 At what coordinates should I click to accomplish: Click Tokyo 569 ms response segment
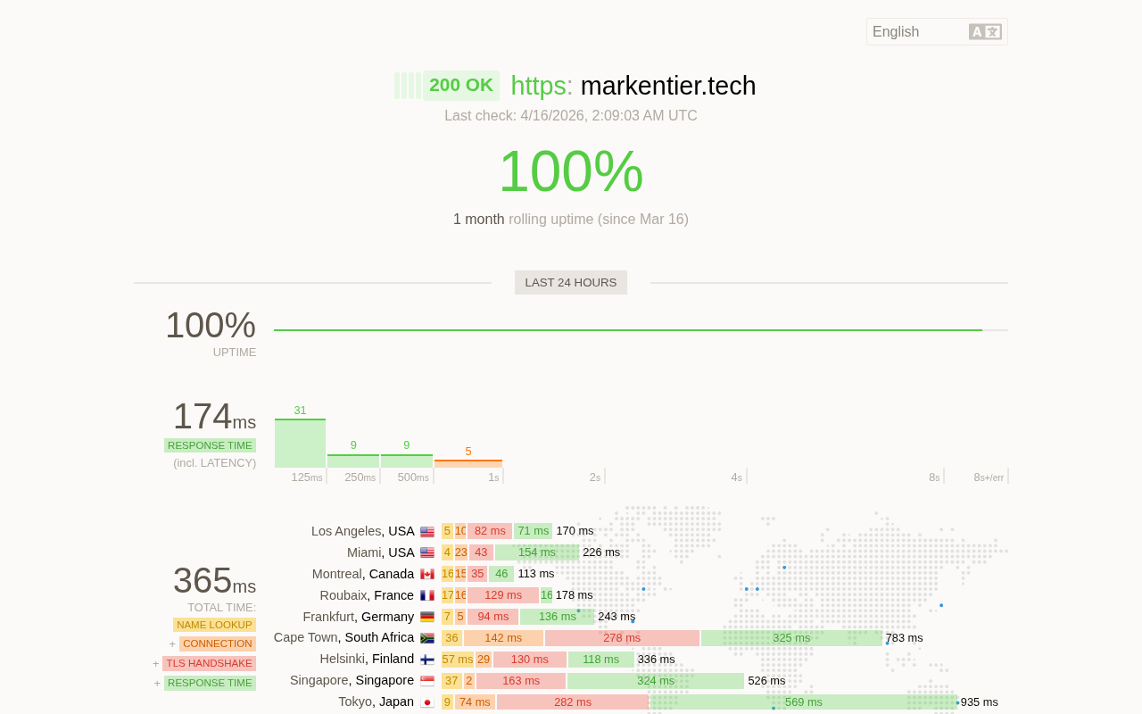(804, 702)
